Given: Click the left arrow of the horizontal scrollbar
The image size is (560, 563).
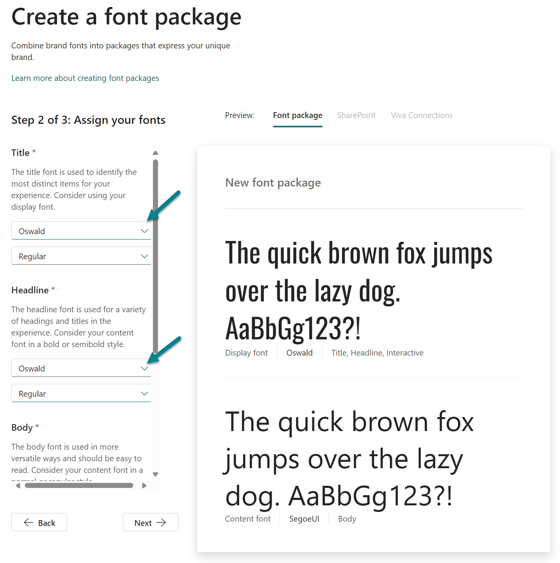Looking at the screenshot, I should pyautogui.click(x=18, y=486).
